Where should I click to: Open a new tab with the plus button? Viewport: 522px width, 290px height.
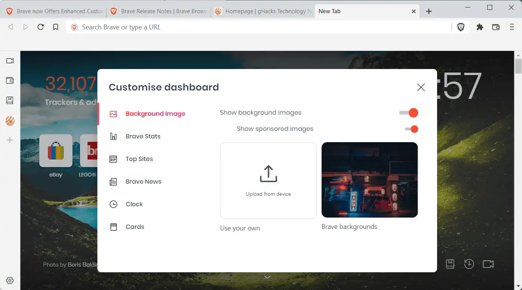[429, 11]
